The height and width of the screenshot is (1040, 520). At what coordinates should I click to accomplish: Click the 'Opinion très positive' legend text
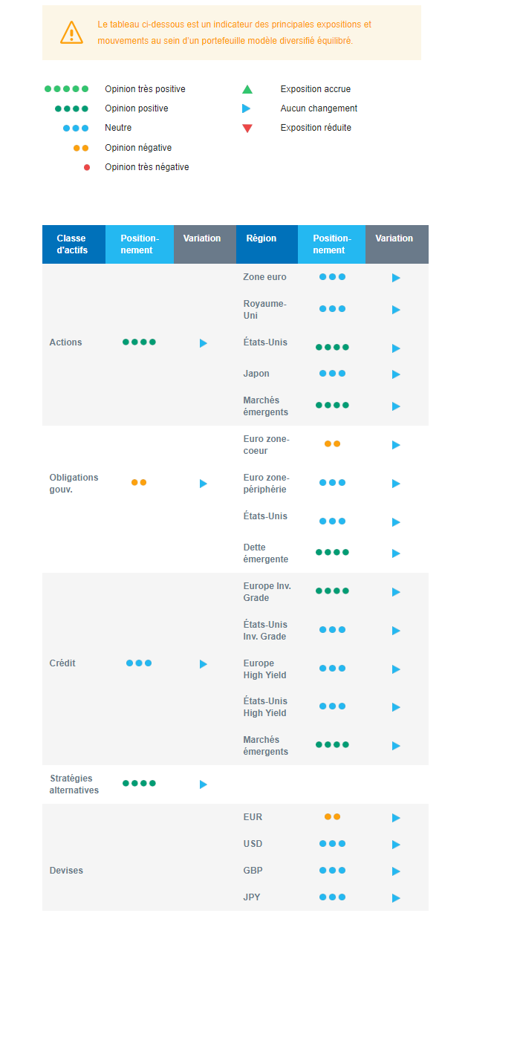(x=145, y=89)
